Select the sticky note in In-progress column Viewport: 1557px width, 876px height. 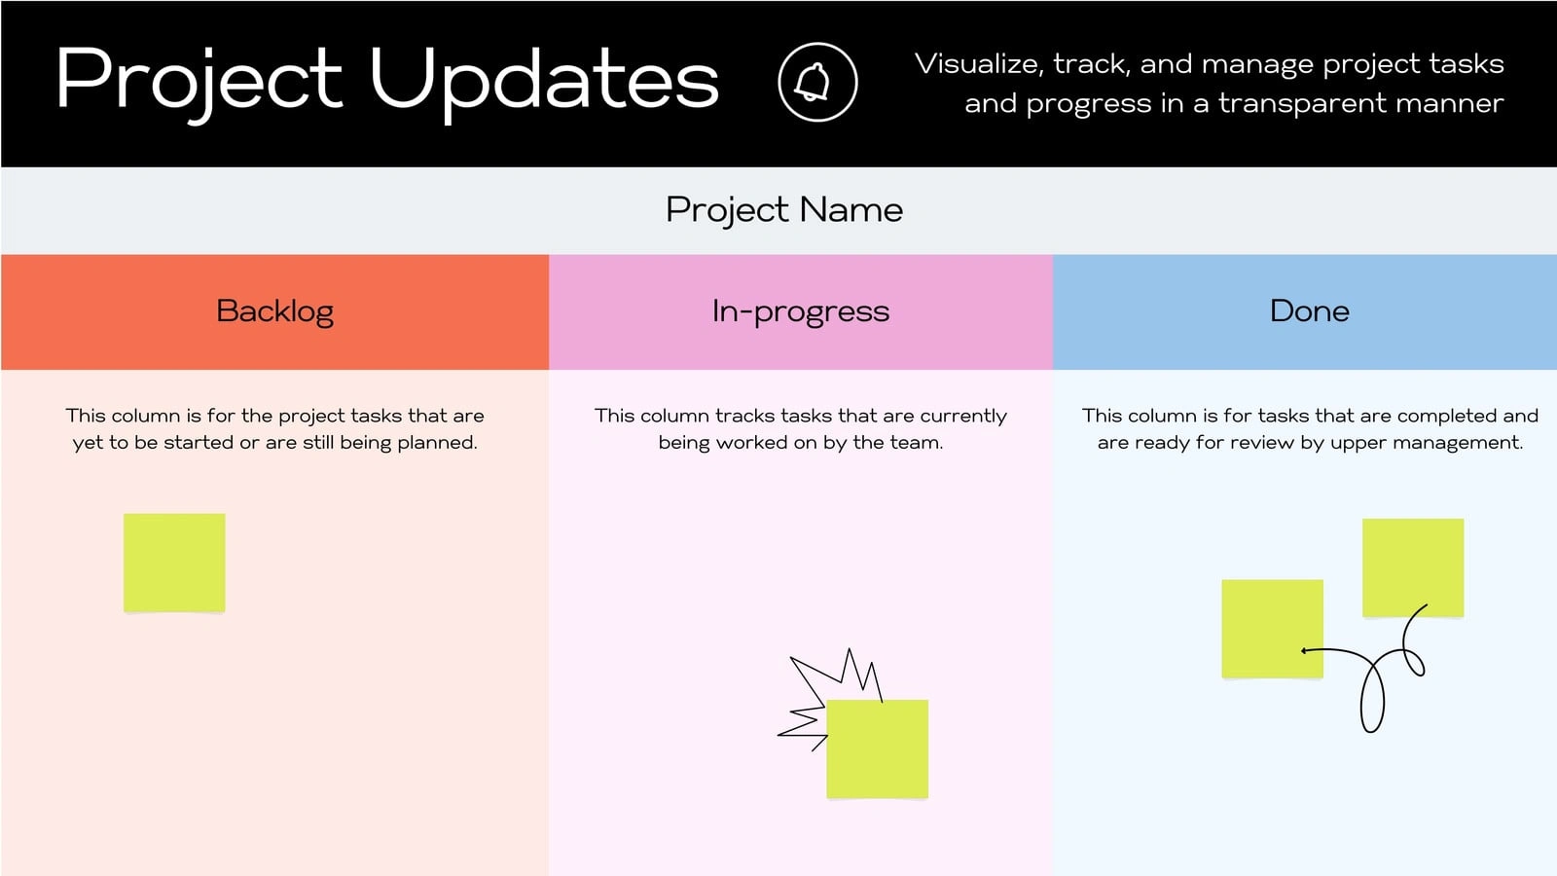878,749
